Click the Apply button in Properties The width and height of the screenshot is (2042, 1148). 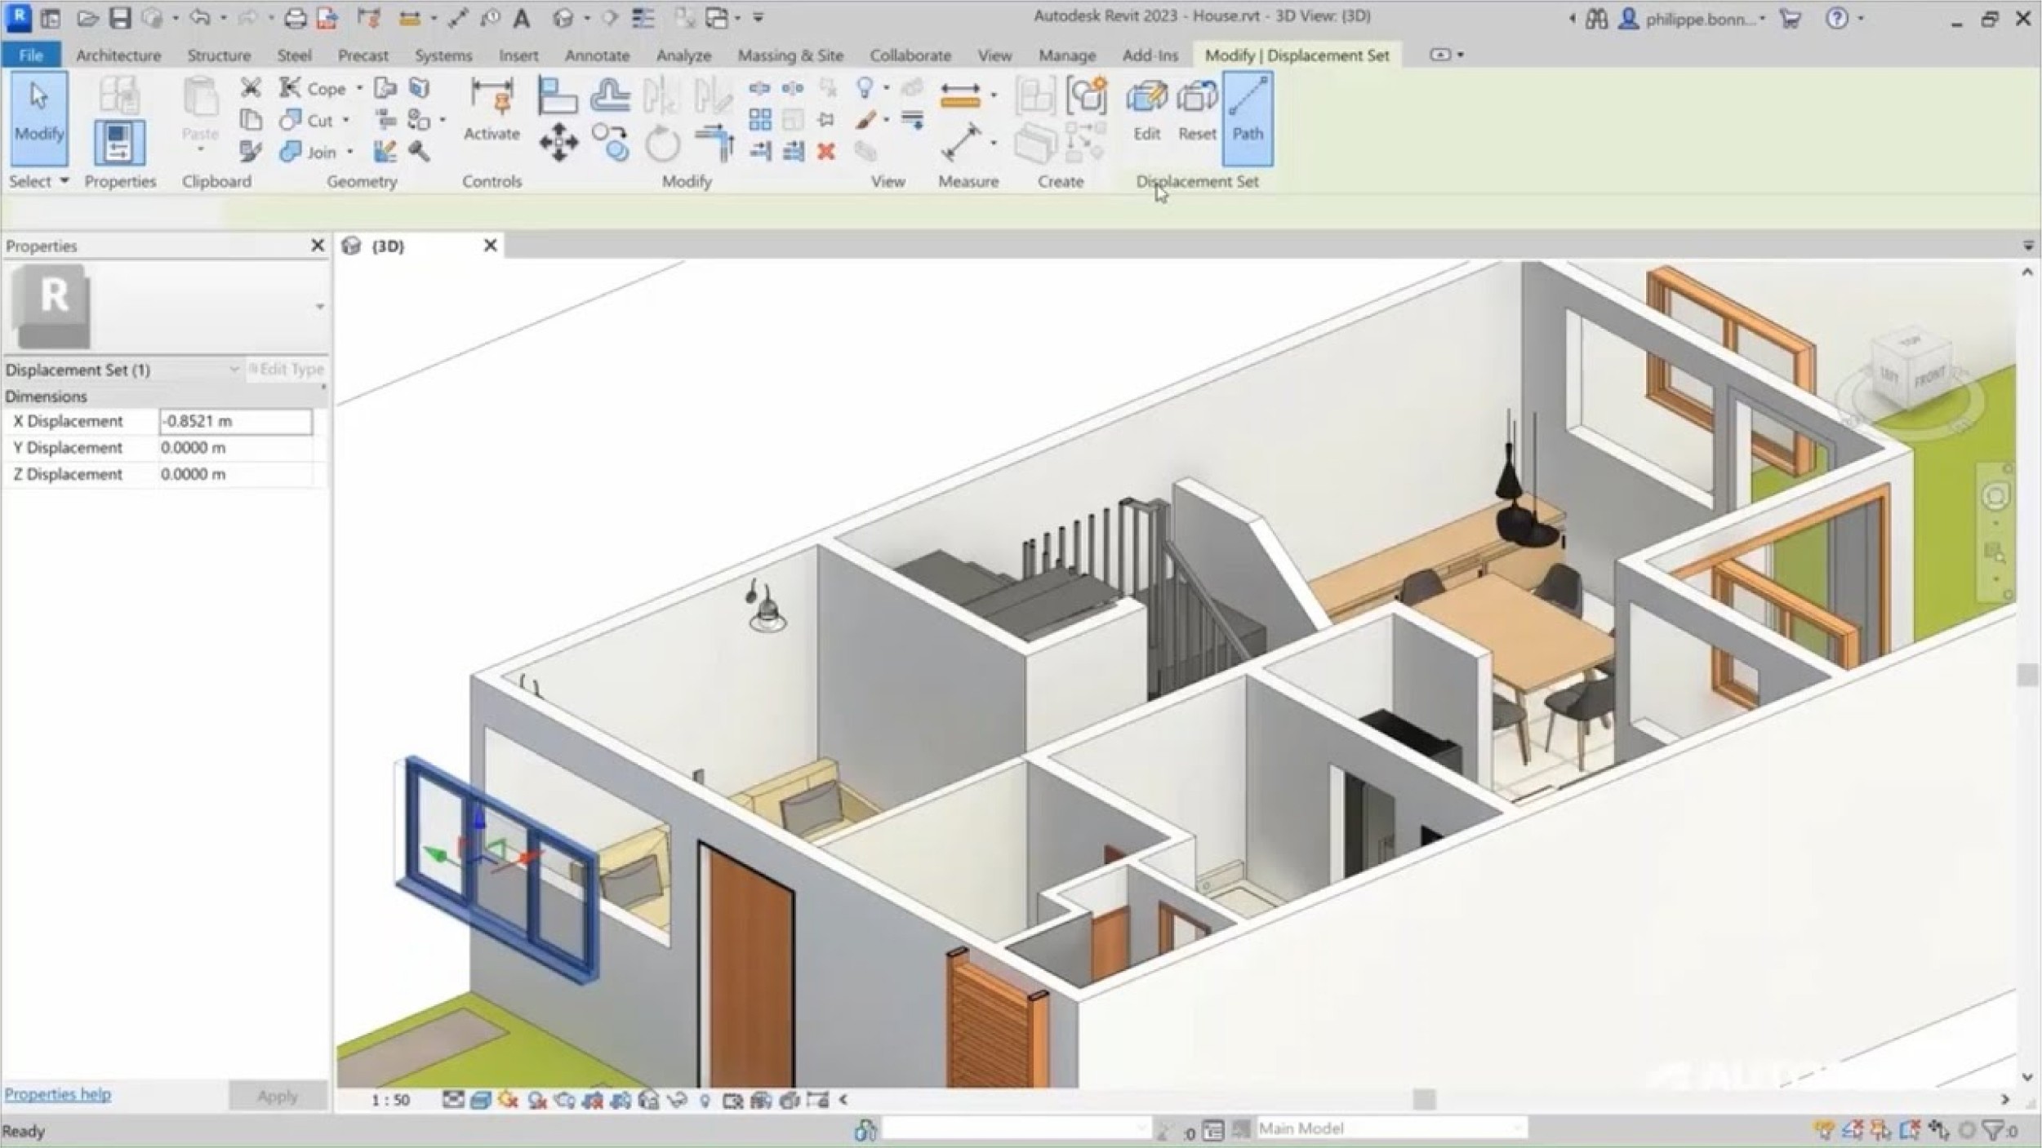(x=278, y=1096)
